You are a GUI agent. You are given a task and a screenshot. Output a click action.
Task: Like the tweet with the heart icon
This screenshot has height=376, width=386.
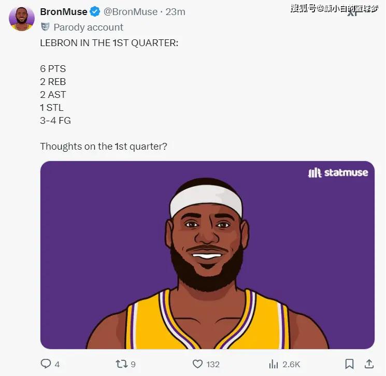[197, 364]
